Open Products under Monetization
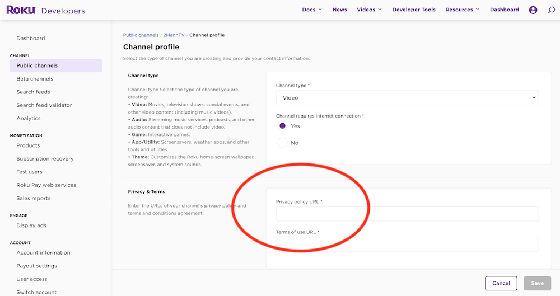The height and width of the screenshot is (296, 560). [x=28, y=145]
